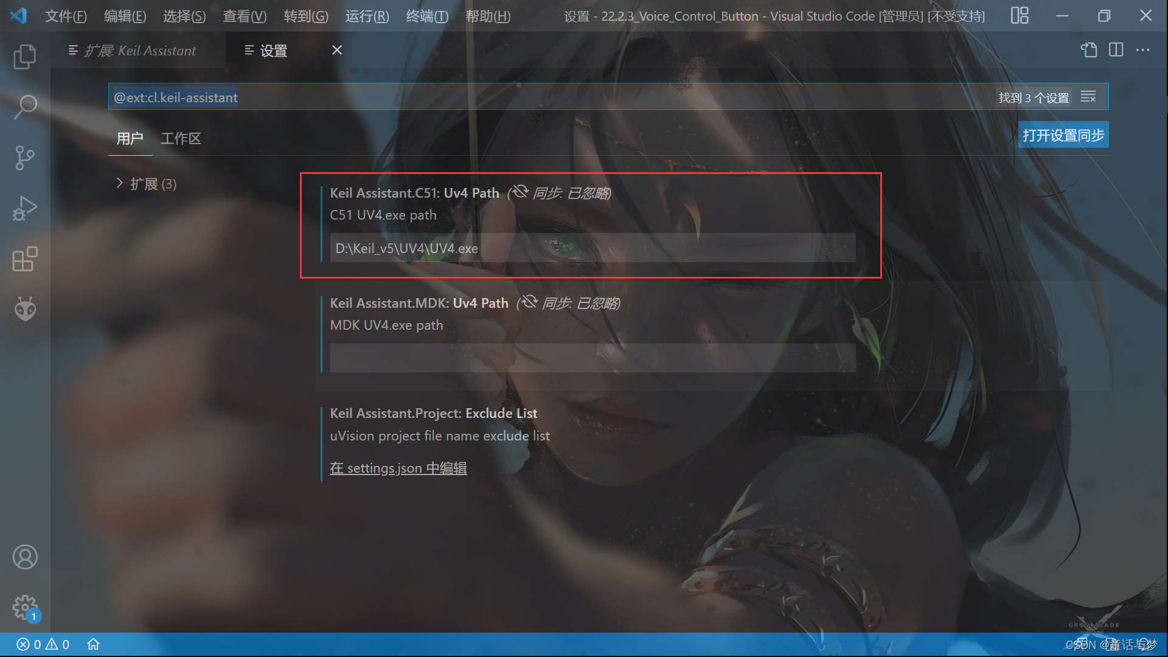Click Open Settings (JSON) icon
1168x657 pixels.
coord(1089,50)
